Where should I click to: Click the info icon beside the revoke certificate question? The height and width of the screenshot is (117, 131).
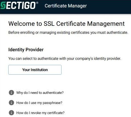pyautogui.click(x=11, y=113)
